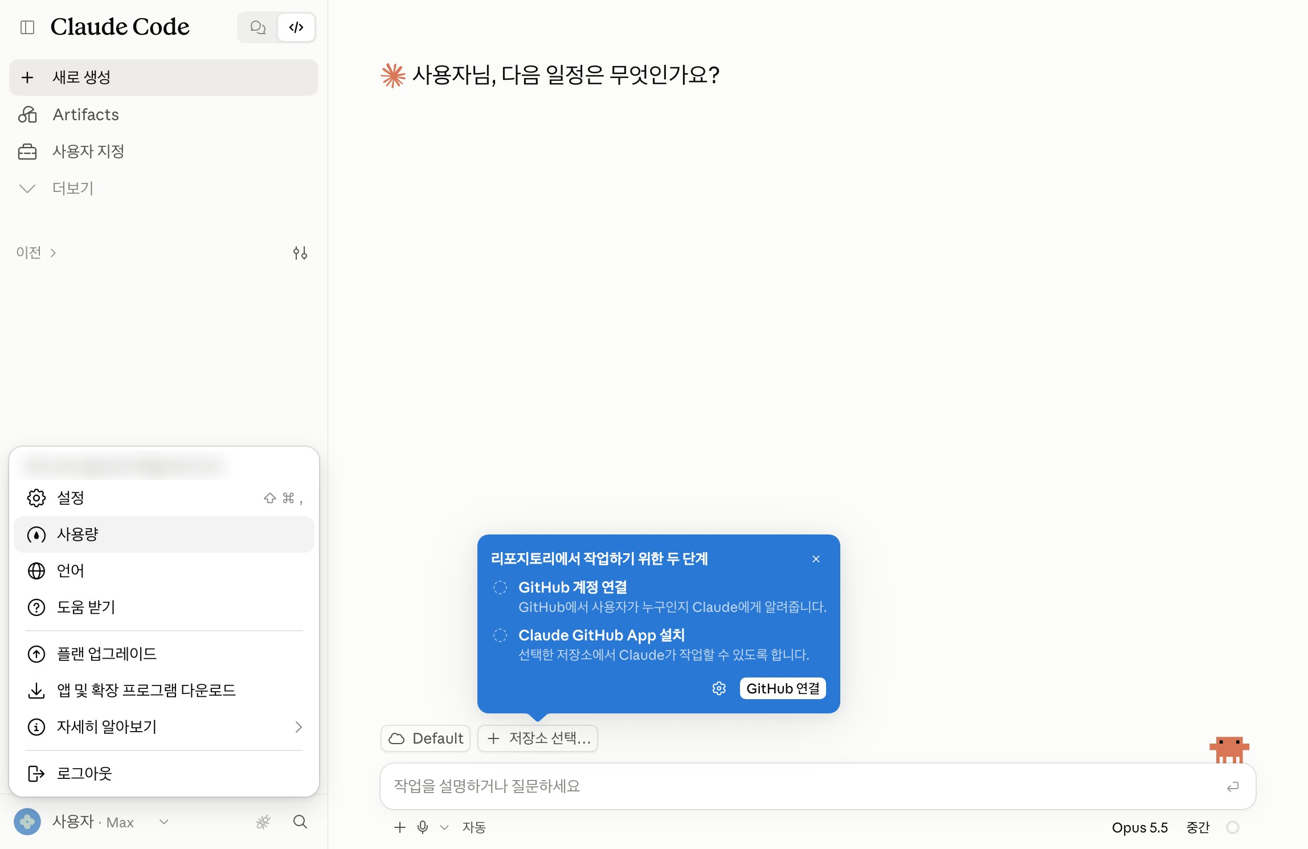Click the microphone voice input icon
Viewport: 1308px width, 849px height.
tap(423, 827)
